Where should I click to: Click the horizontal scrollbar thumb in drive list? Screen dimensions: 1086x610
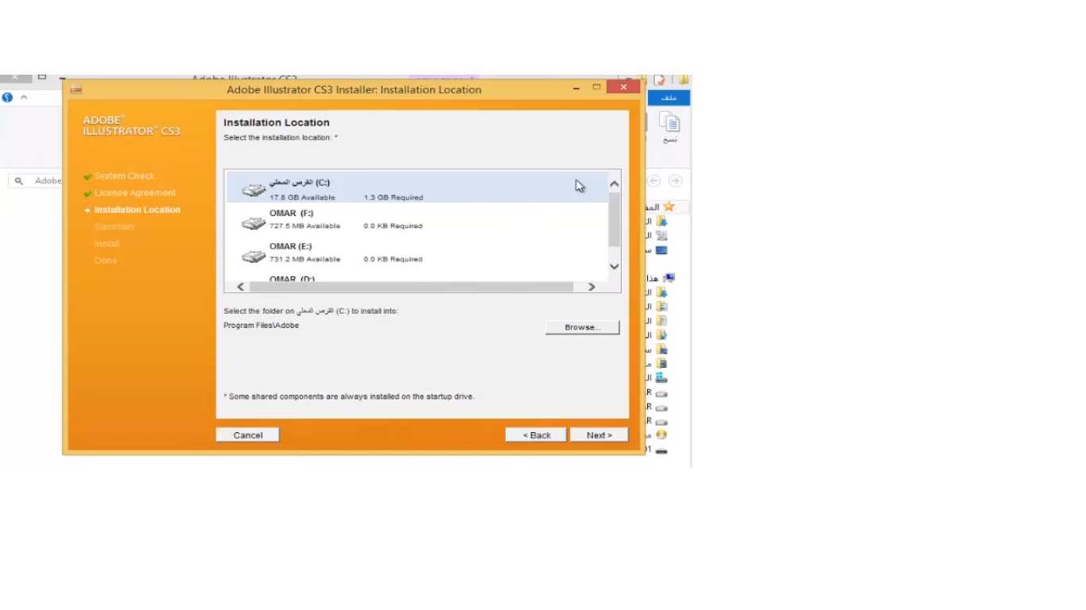[x=411, y=287]
